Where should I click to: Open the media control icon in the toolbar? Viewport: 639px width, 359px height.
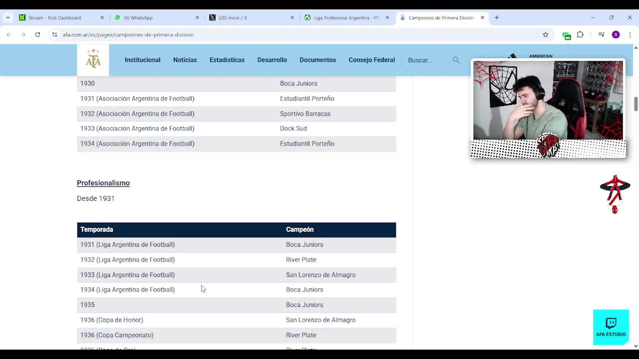pos(601,34)
